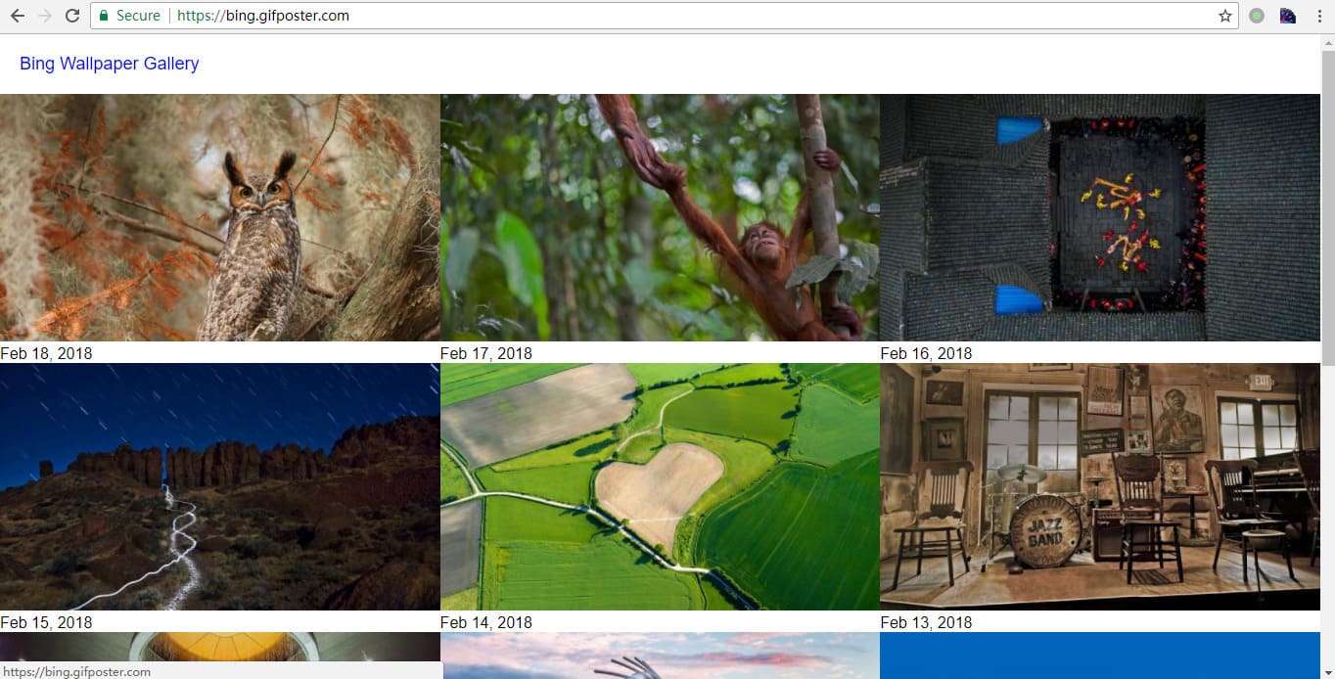The height and width of the screenshot is (679, 1335).
Task: View the Feb 15, 2018 night sky photo
Action: point(220,486)
